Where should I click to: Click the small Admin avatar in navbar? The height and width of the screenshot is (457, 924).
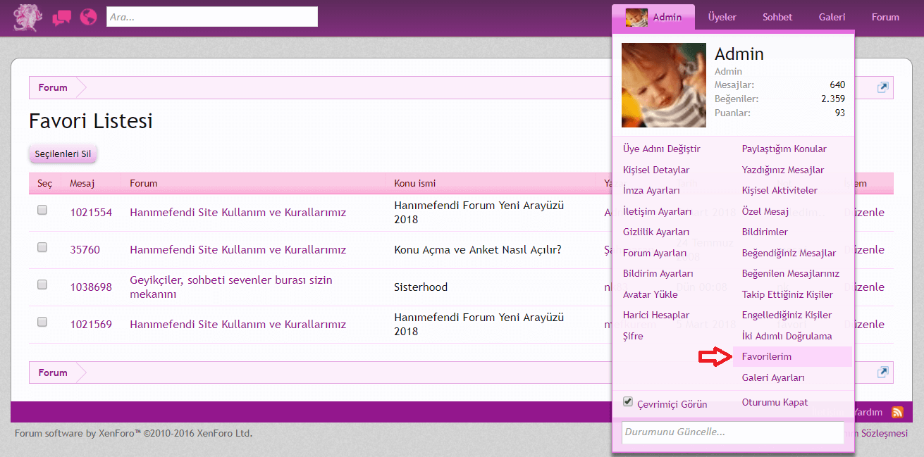(x=636, y=18)
